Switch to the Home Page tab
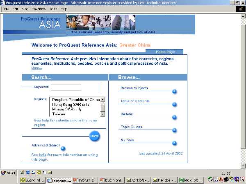 tap(165, 52)
